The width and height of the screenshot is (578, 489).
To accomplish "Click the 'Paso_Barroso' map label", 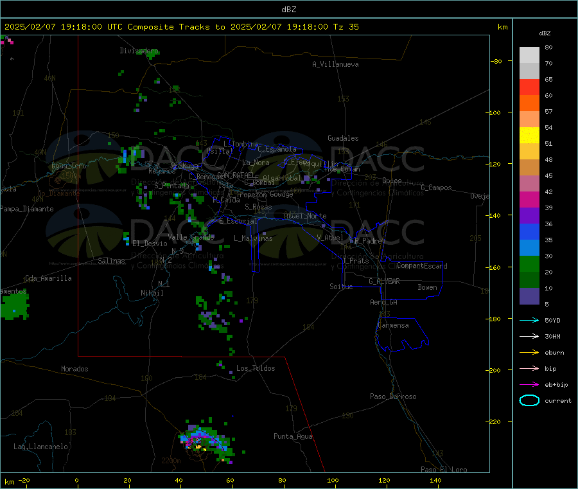I will 393,396.
